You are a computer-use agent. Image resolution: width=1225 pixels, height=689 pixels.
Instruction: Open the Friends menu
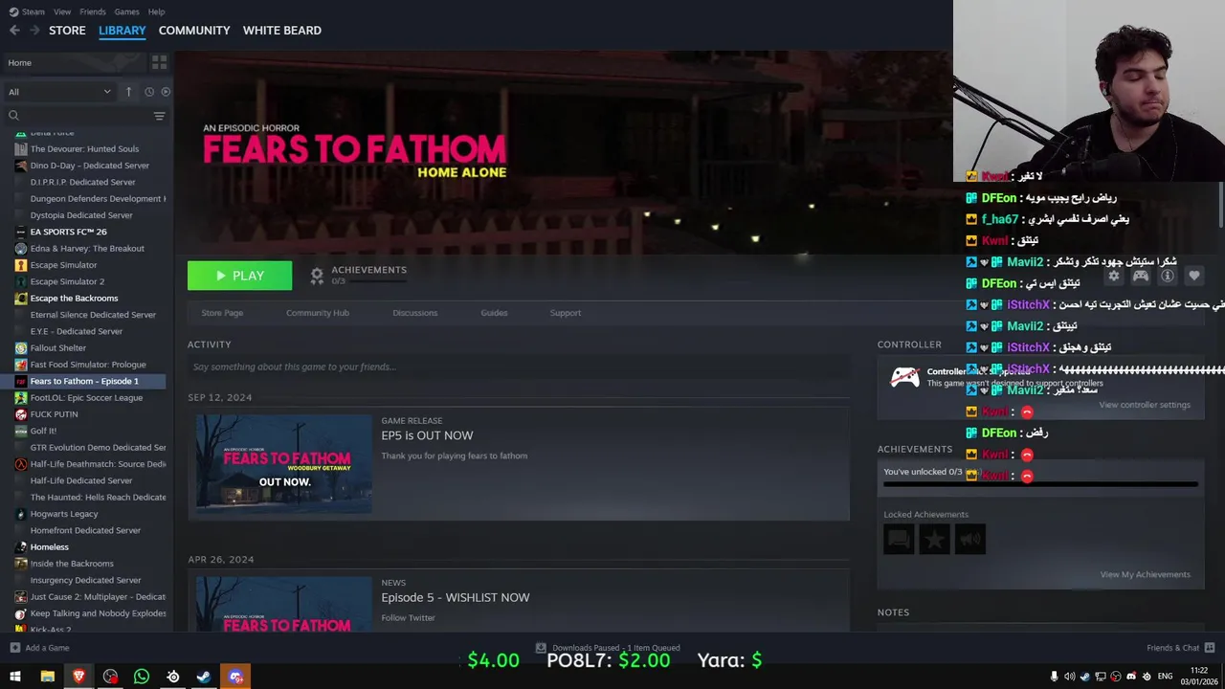tap(93, 11)
